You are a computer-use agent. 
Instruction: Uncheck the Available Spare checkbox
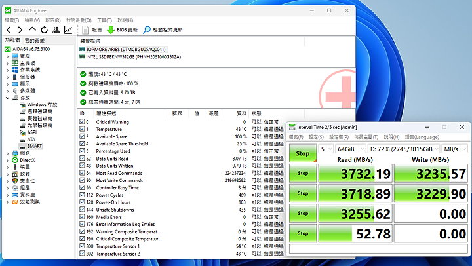82,136
